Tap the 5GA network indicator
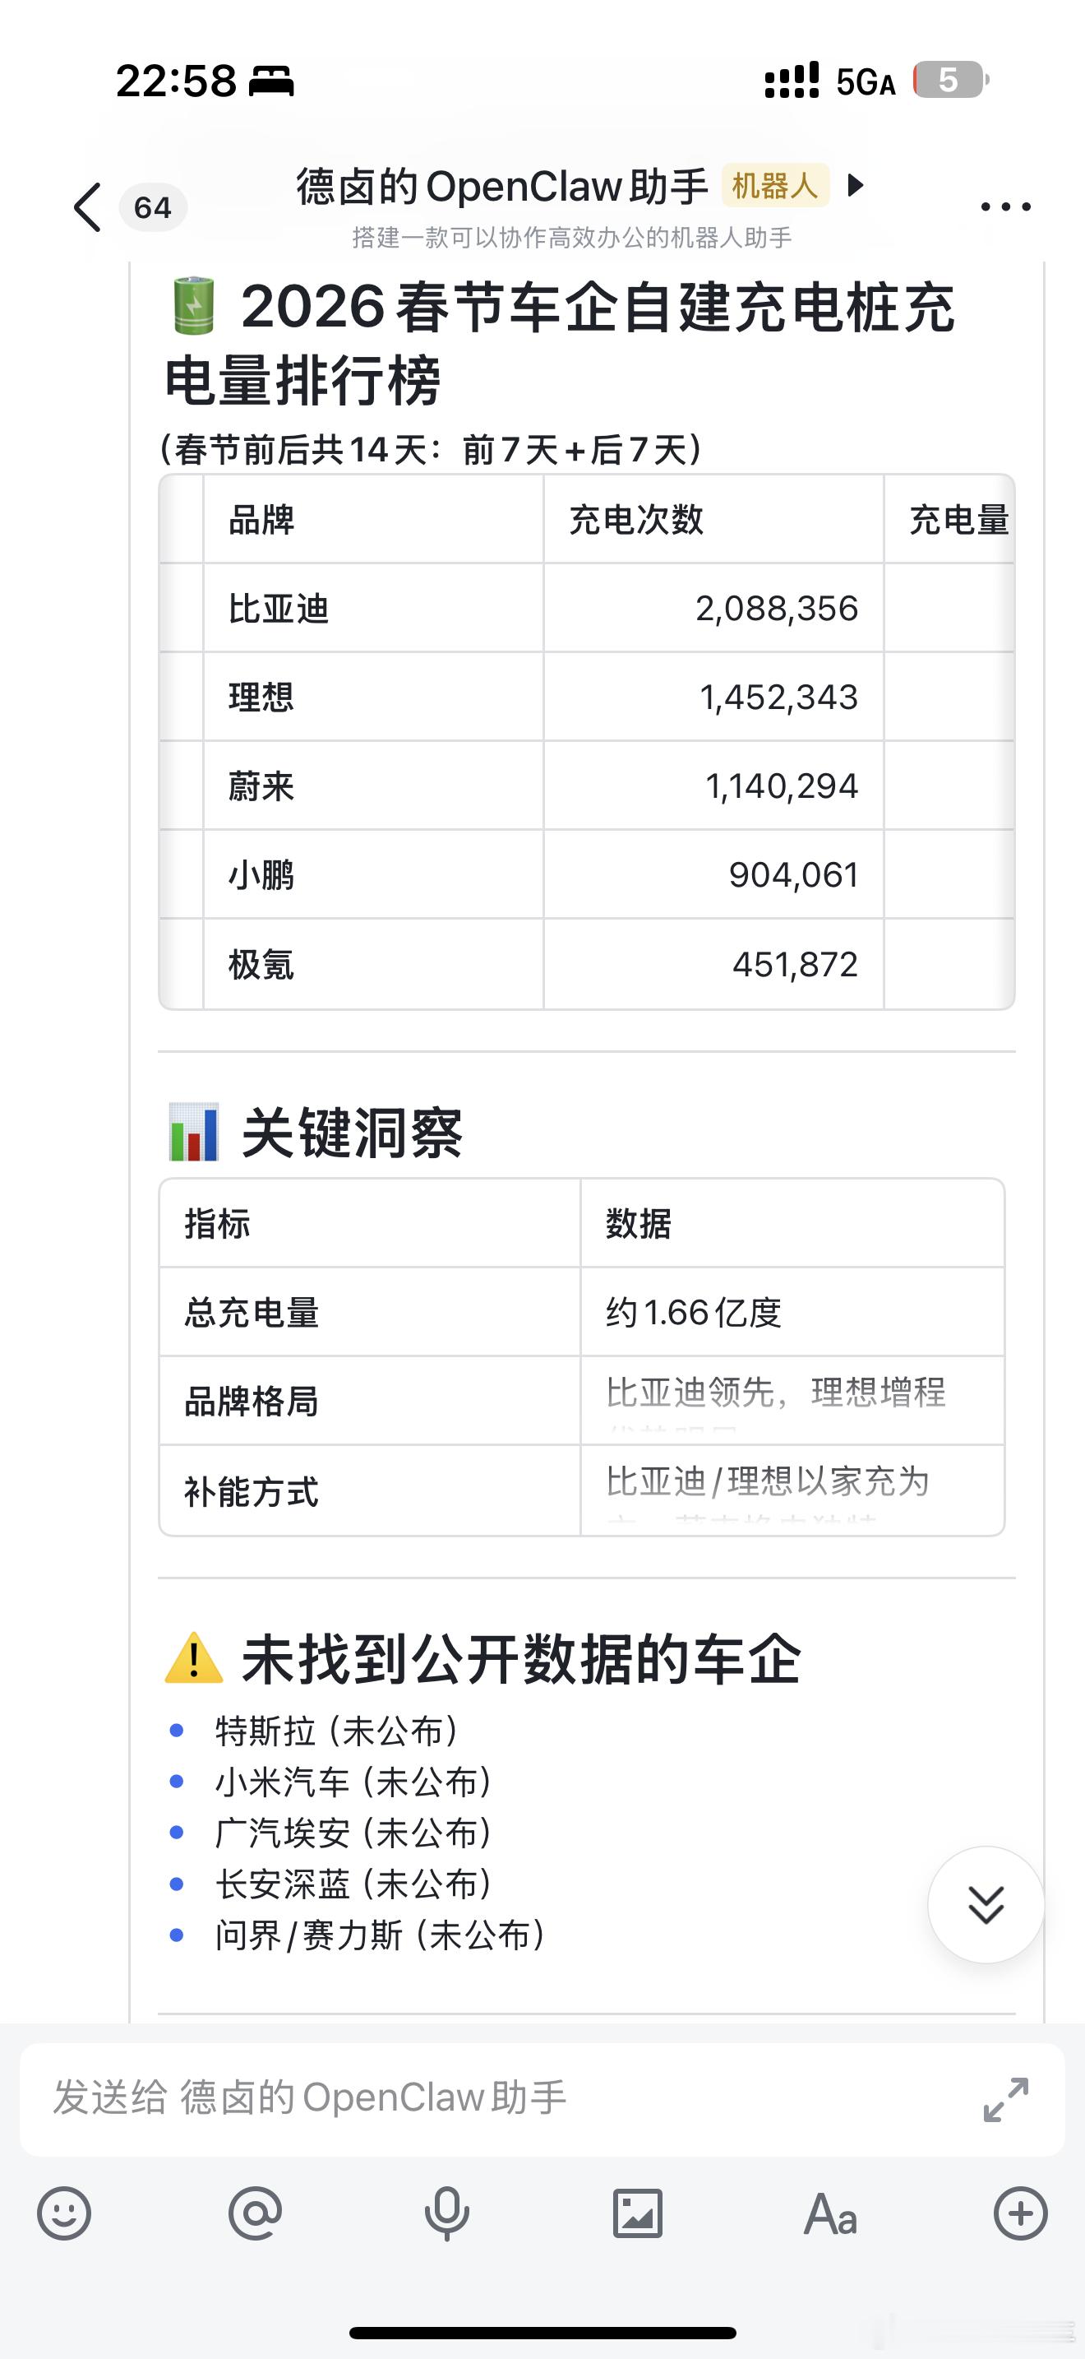This screenshot has width=1085, height=2359. pos(866,82)
